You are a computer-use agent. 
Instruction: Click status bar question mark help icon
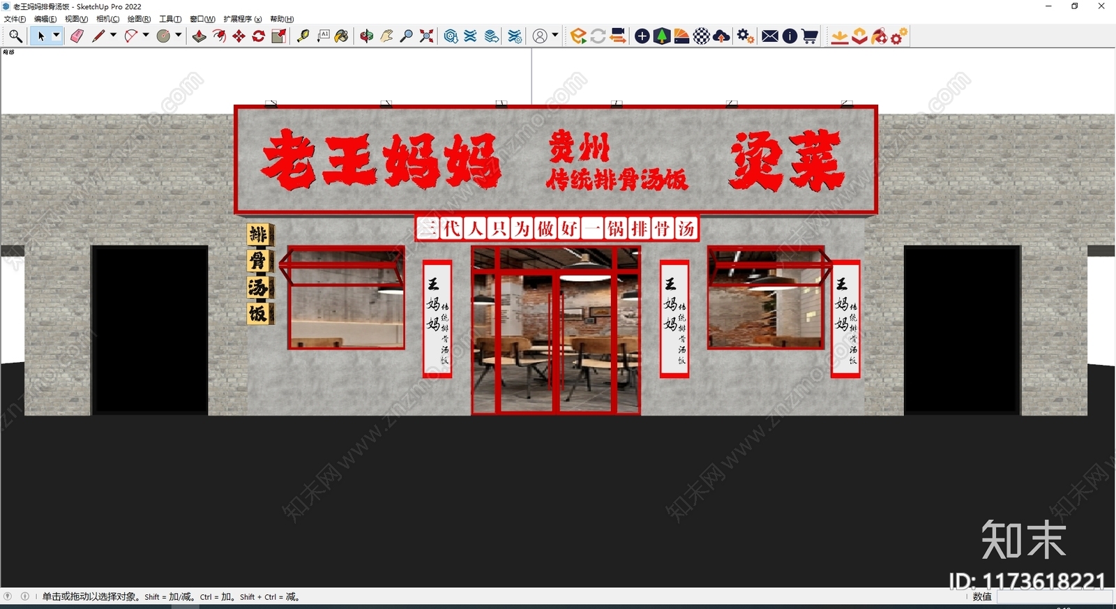pyautogui.click(x=8, y=596)
